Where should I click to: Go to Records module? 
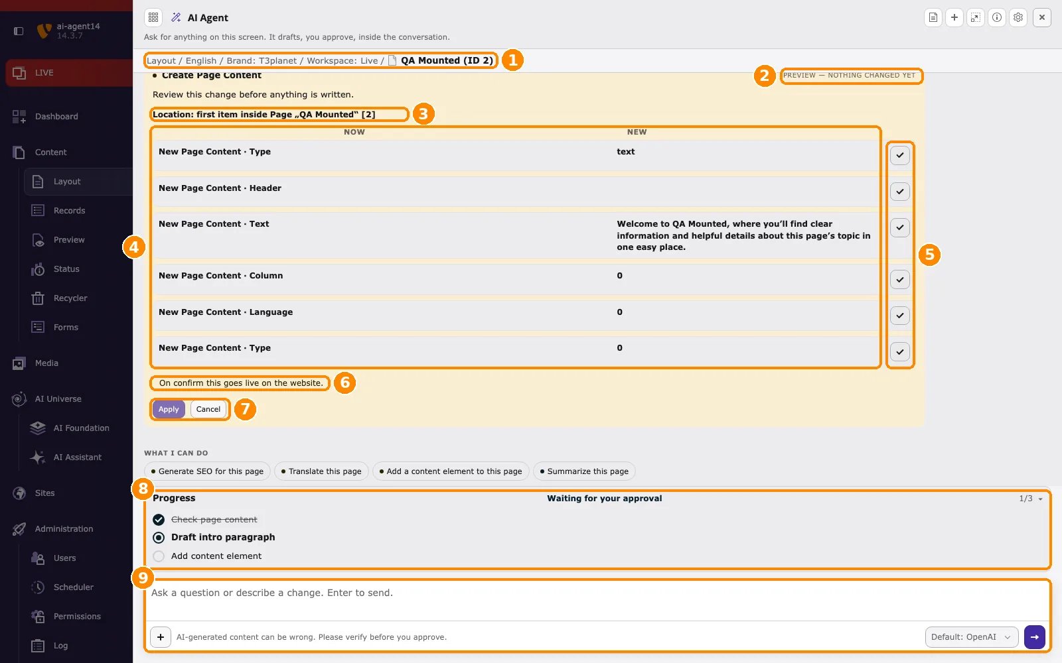point(78,210)
